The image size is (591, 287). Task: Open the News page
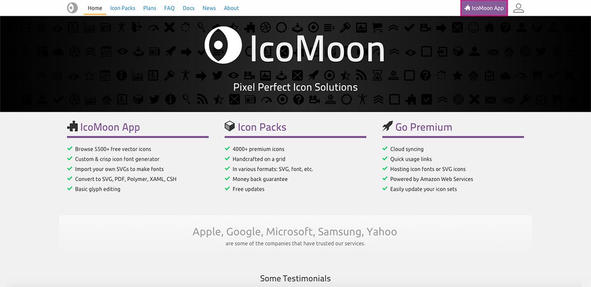[x=209, y=8]
